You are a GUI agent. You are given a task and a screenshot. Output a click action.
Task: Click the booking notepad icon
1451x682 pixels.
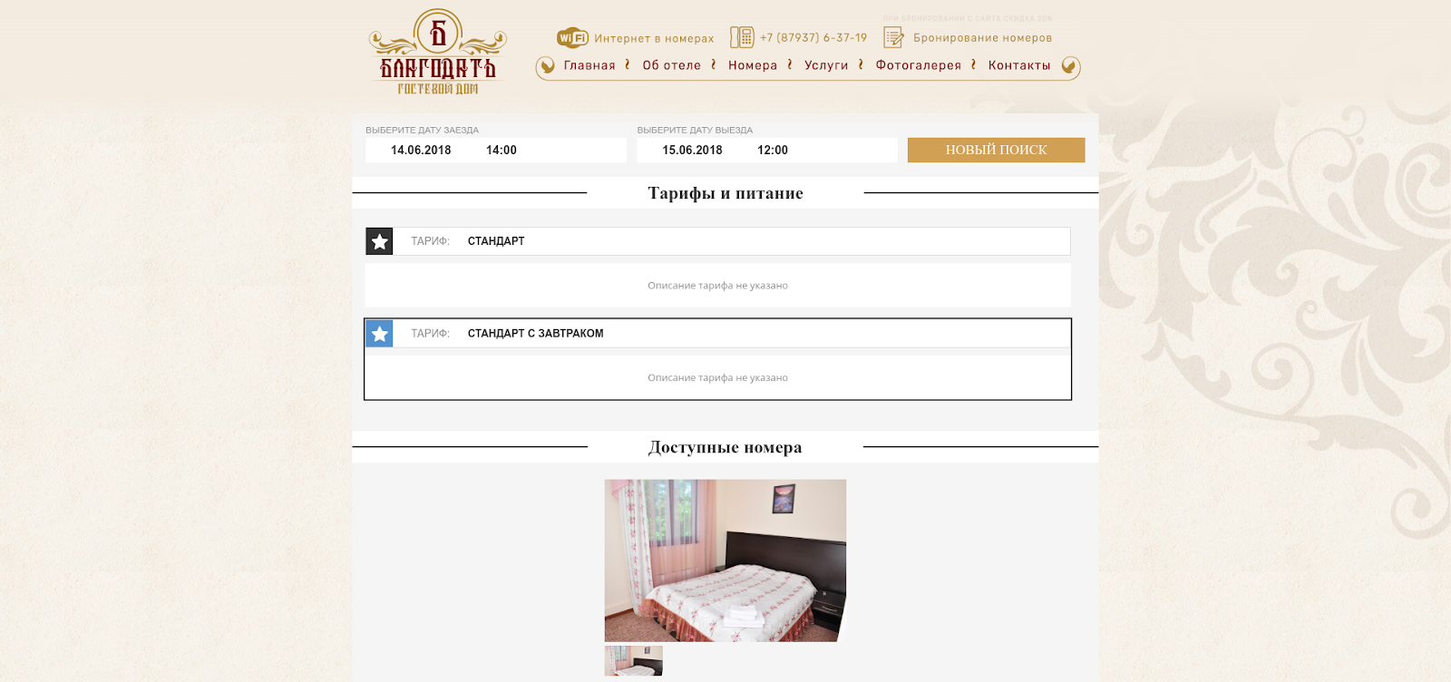tap(894, 37)
